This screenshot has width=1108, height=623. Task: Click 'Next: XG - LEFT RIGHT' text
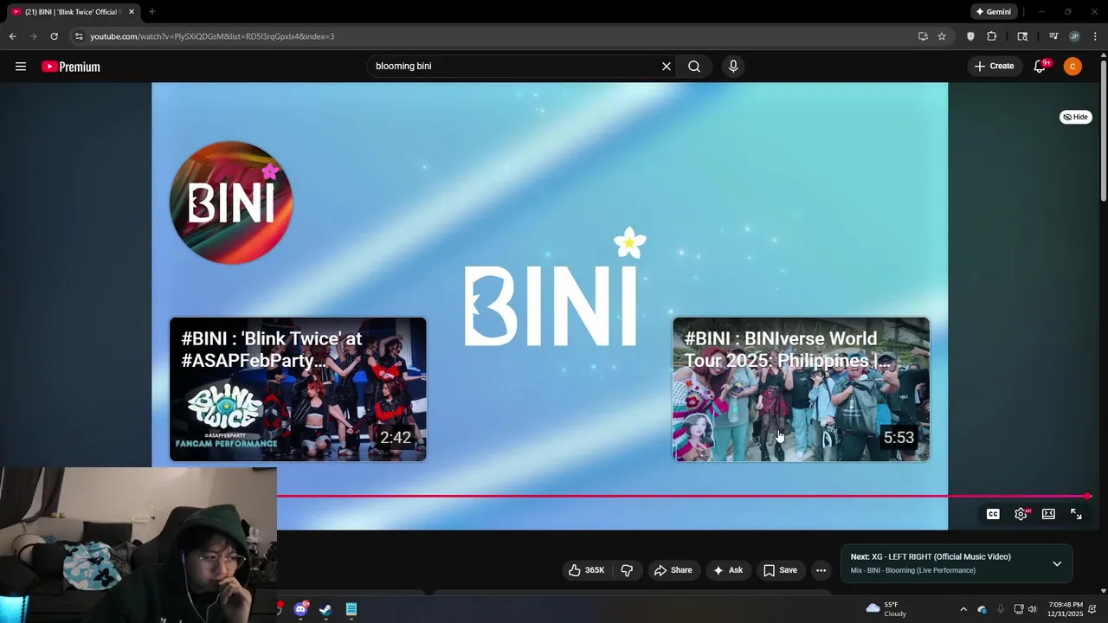point(931,557)
